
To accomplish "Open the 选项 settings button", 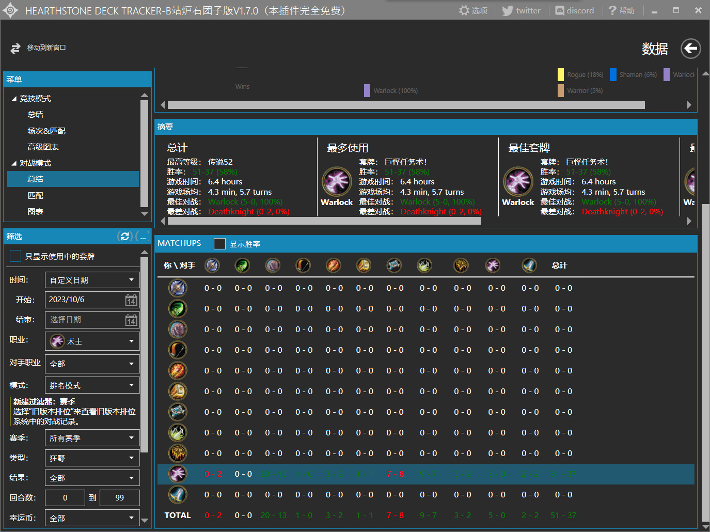I will 473,10.
